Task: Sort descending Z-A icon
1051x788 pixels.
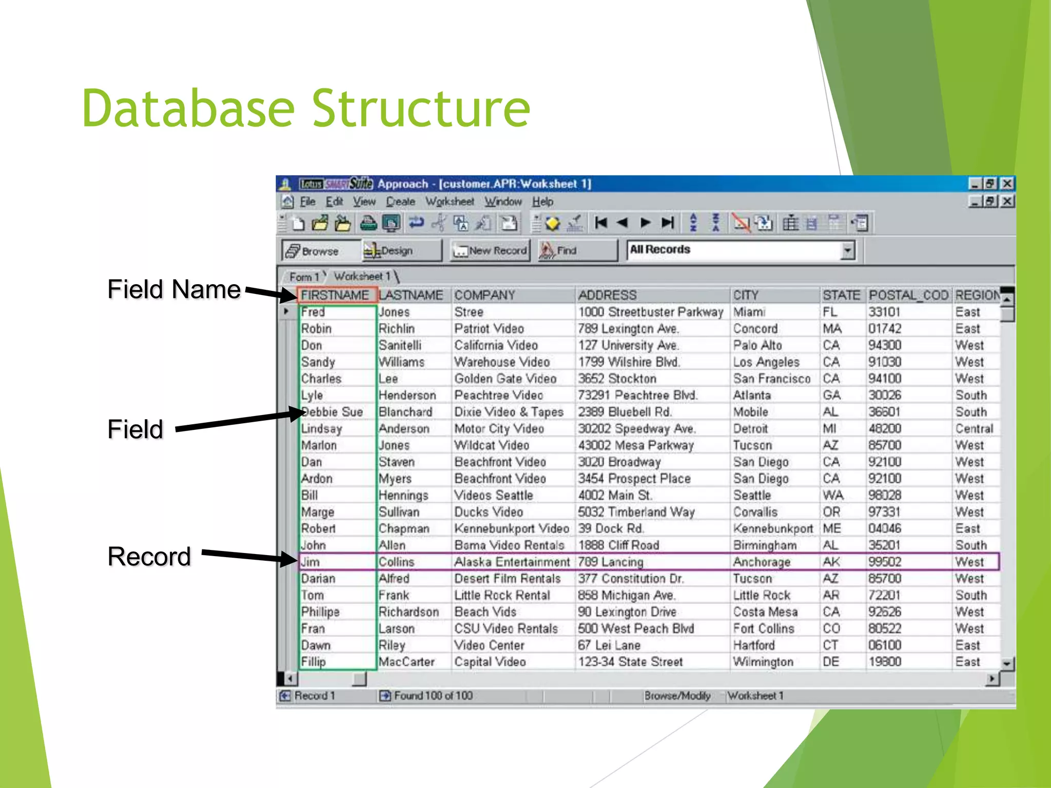Action: (716, 223)
